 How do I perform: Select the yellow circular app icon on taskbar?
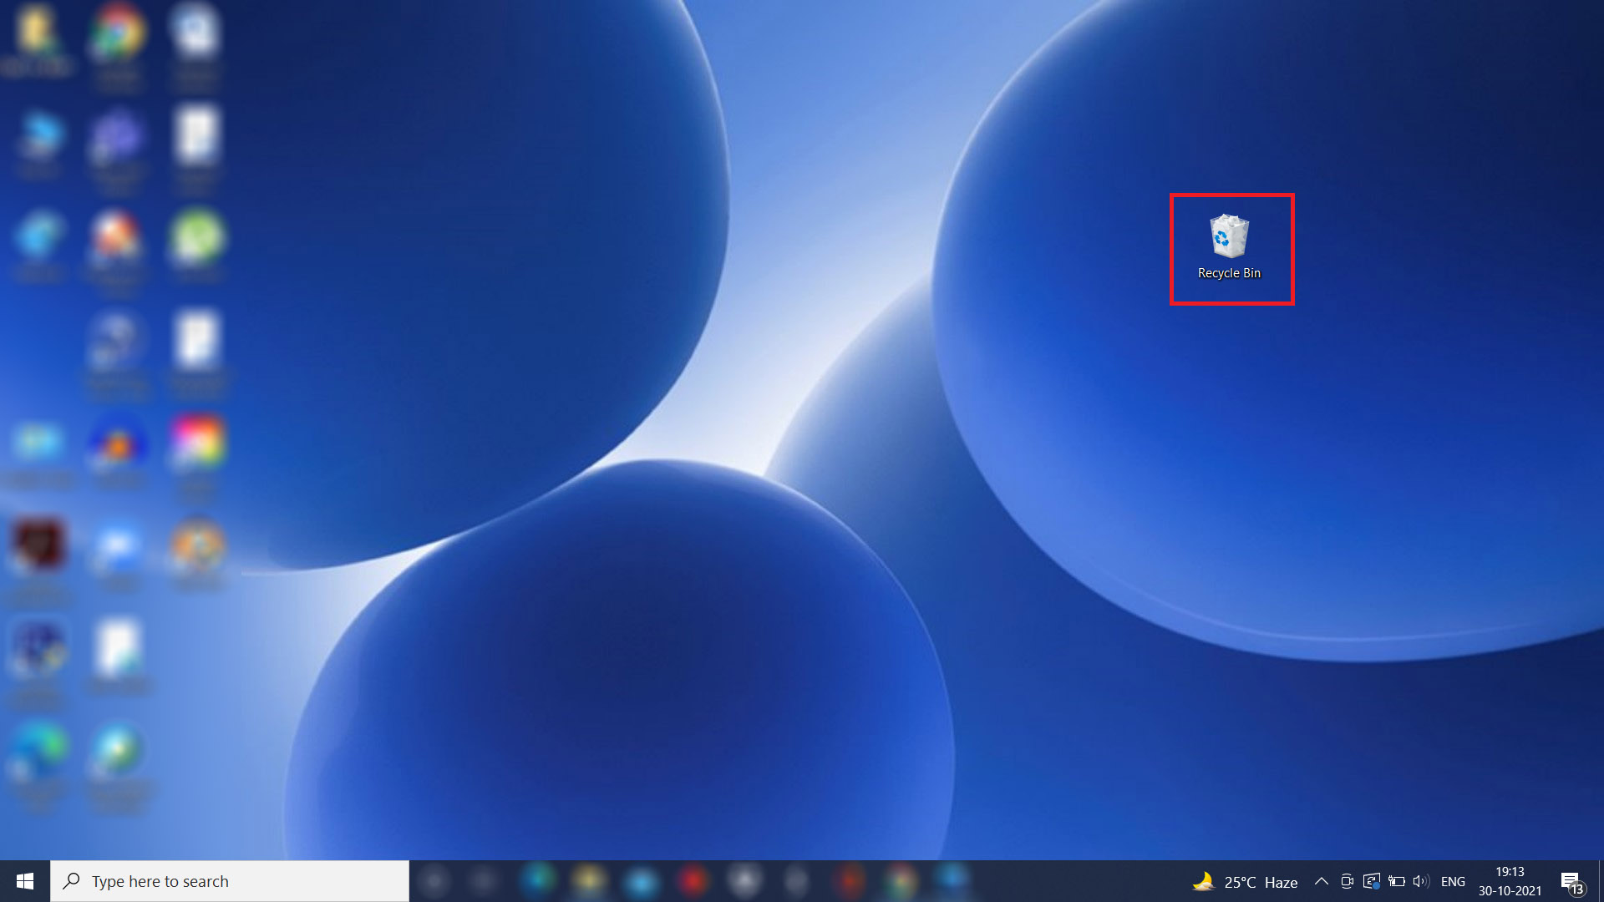click(x=587, y=880)
